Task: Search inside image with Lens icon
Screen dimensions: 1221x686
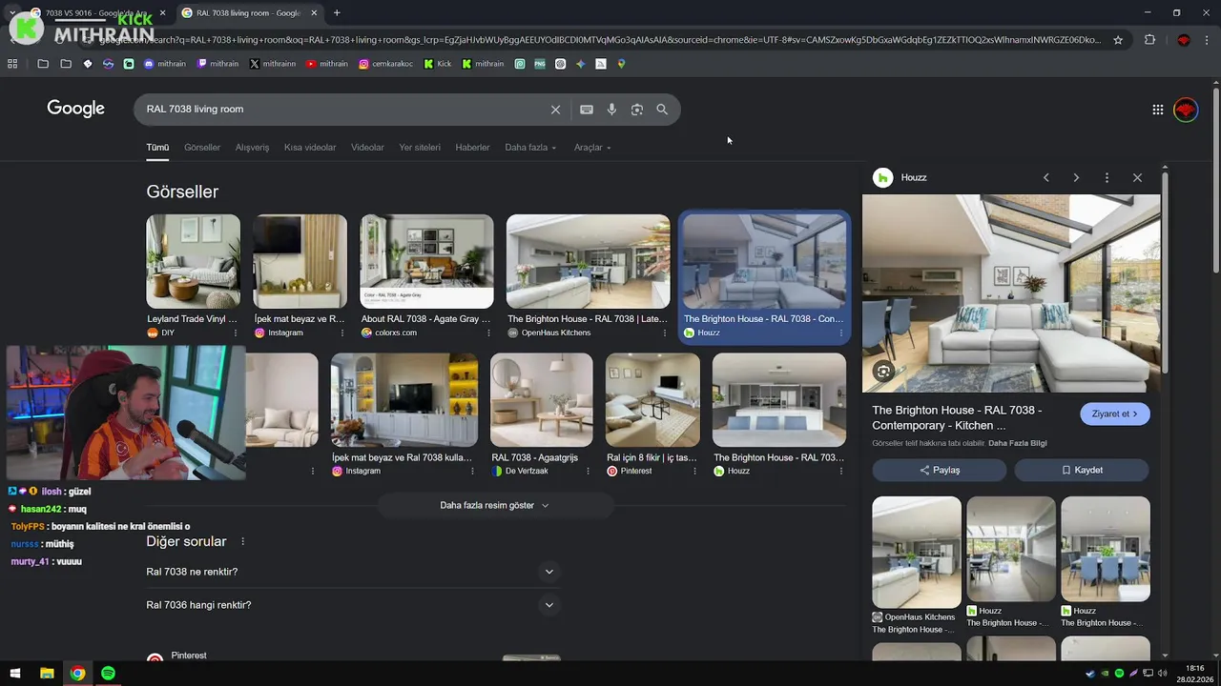Action: point(883,372)
